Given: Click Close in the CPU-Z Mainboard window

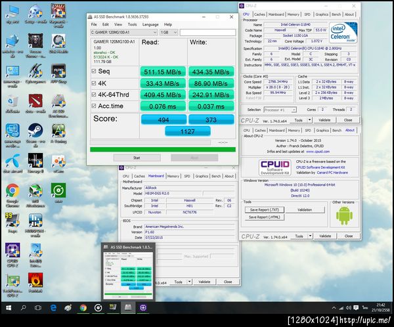Looking at the screenshot, I should 228,282.
